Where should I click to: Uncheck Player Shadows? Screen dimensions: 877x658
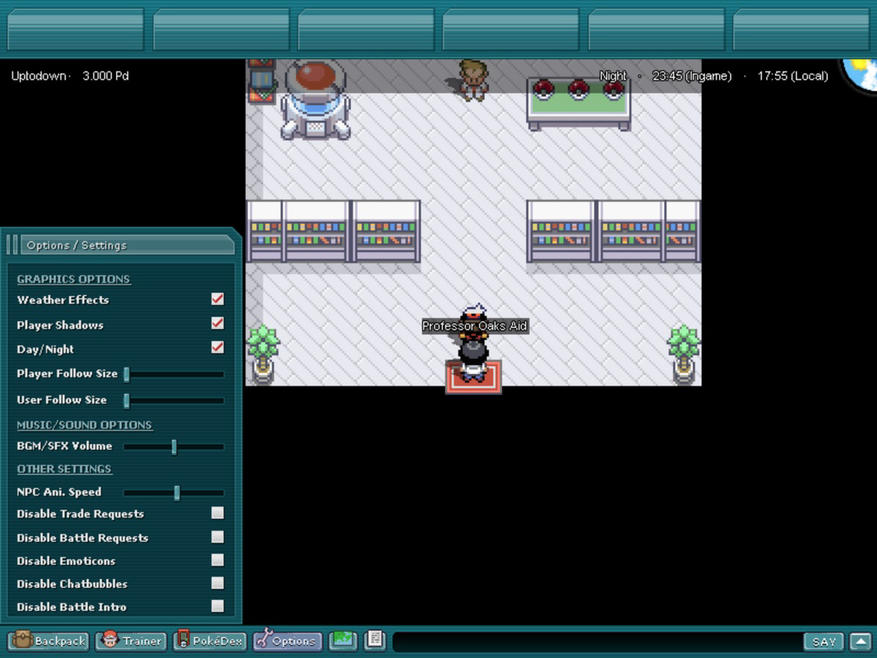[x=218, y=323]
